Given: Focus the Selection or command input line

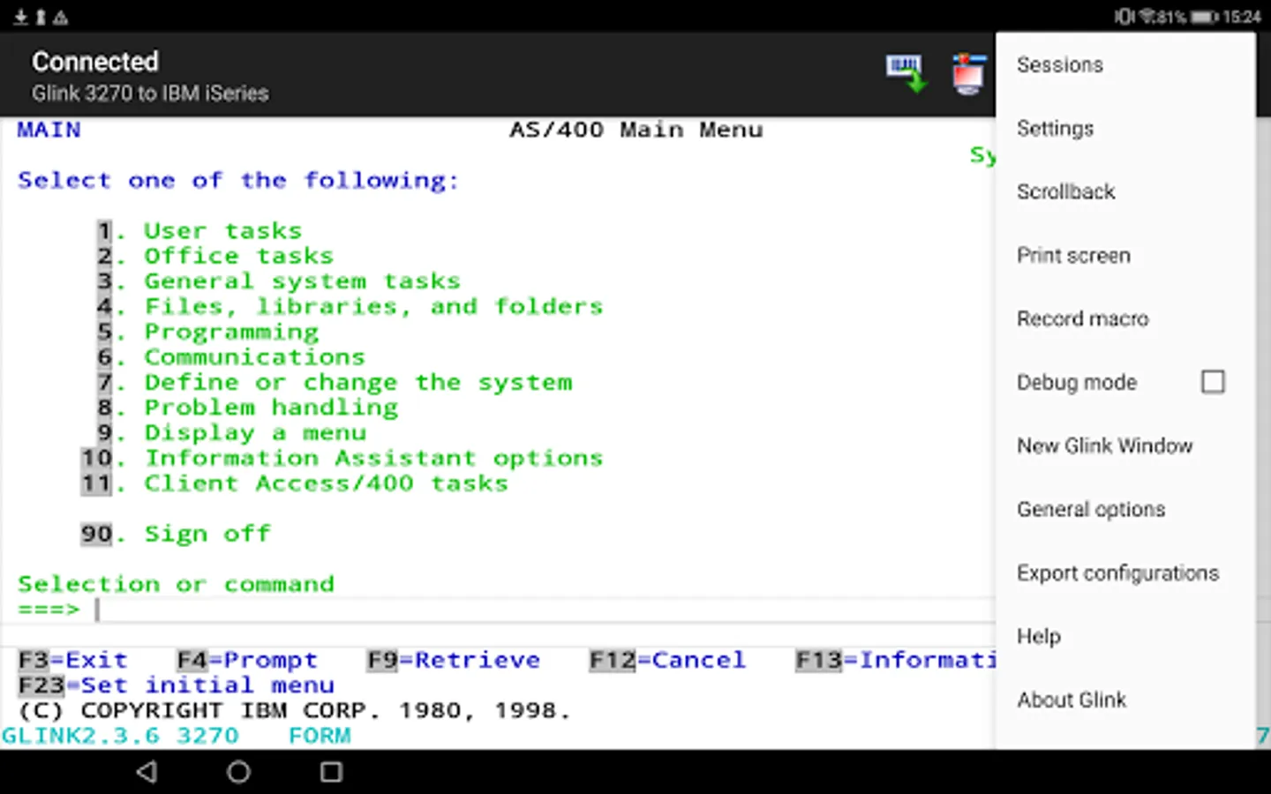Looking at the screenshot, I should [545, 610].
